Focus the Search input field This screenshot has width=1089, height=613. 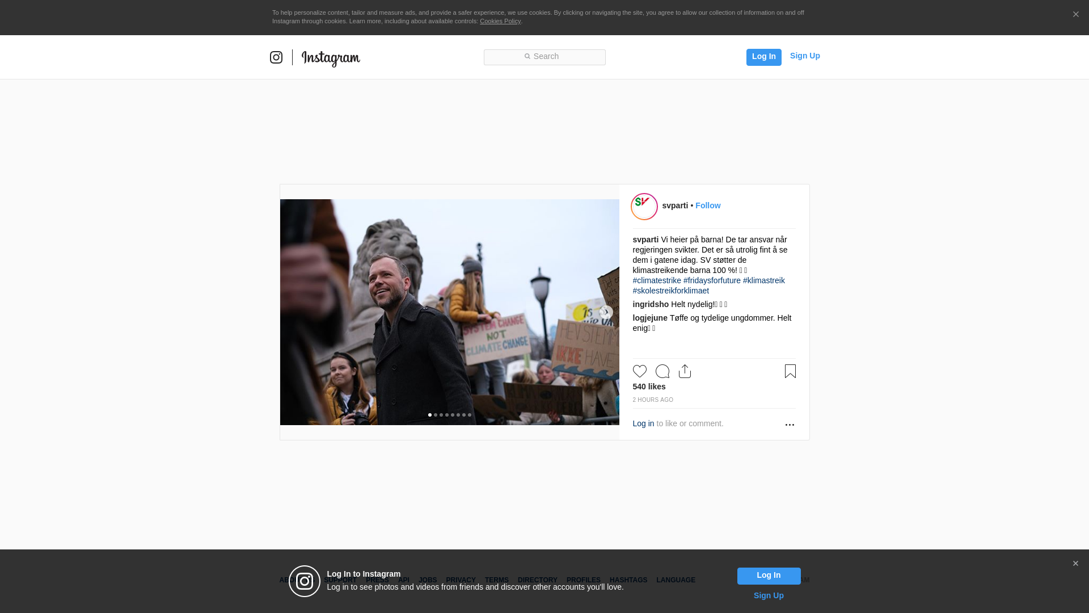coord(544,57)
